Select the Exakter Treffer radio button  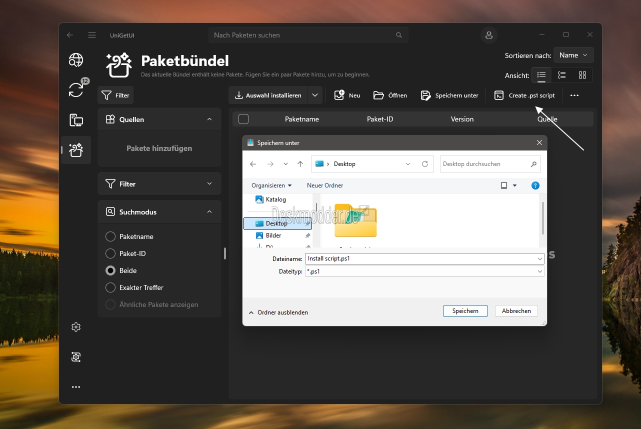tap(110, 287)
